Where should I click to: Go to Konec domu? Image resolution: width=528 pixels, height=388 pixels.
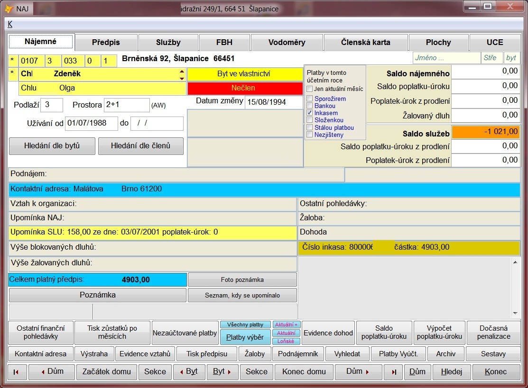[x=304, y=372]
